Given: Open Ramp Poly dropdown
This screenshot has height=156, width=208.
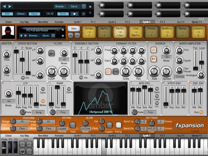Looking at the screenshot, I should pos(63,112).
